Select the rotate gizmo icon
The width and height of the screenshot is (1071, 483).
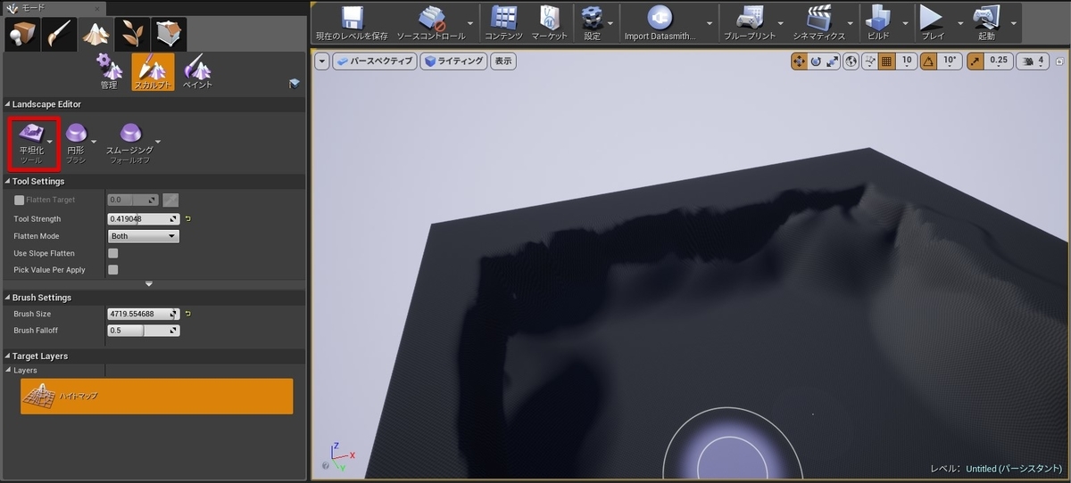[816, 61]
